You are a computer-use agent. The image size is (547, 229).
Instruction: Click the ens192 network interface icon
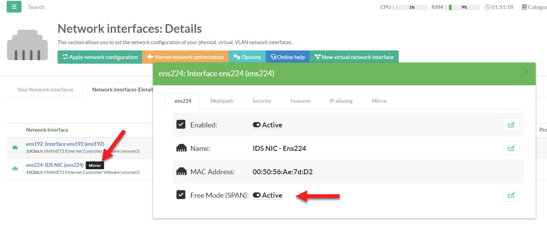click(15, 147)
